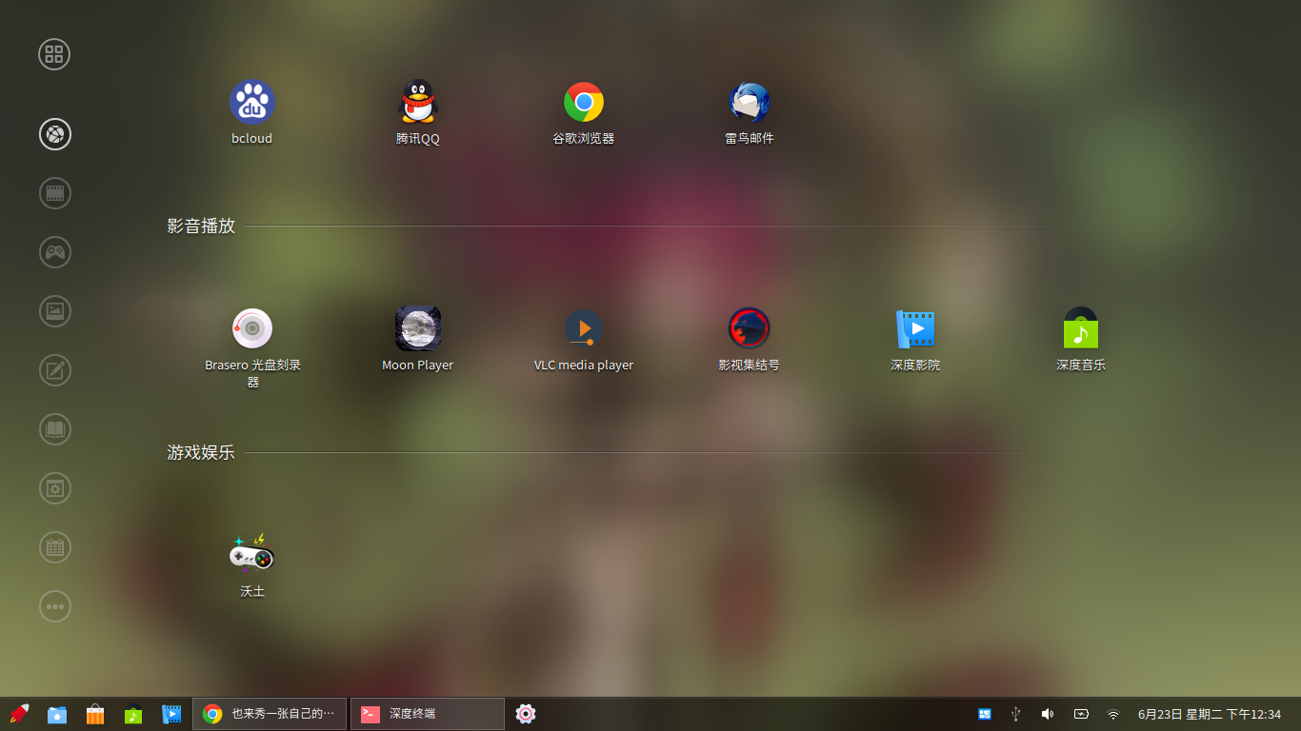The height and width of the screenshot is (731, 1301).
Task: Switch launcher view with the grid icon
Action: tap(54, 54)
